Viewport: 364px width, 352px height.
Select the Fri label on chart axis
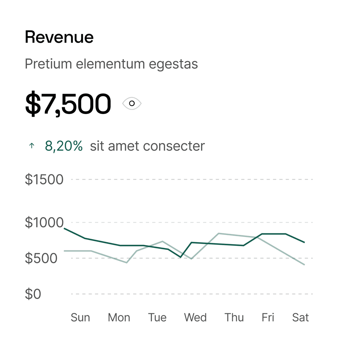pyautogui.click(x=268, y=317)
